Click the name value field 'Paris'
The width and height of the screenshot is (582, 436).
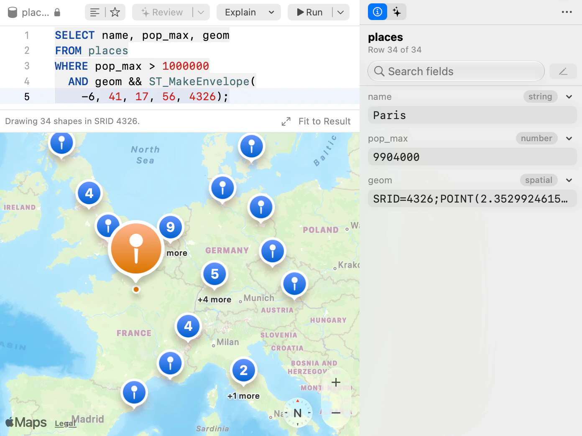(472, 115)
